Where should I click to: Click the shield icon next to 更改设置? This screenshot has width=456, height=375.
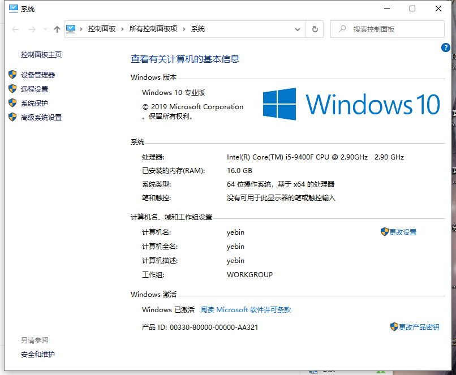tap(384, 232)
